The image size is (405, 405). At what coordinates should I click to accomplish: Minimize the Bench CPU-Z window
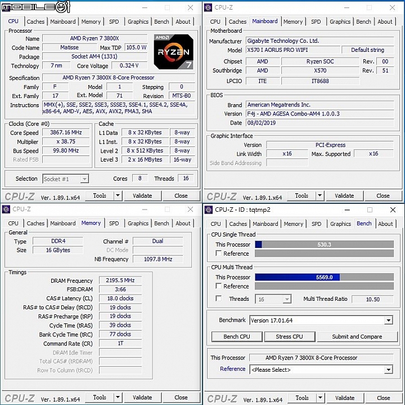(347, 210)
